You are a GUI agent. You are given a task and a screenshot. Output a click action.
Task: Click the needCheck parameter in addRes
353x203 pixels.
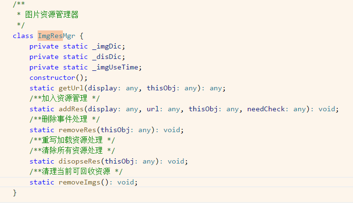[x=266, y=109]
